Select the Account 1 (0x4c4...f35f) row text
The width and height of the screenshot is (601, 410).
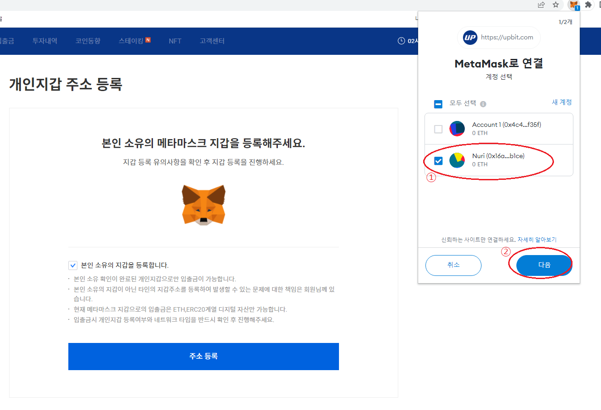tap(506, 125)
